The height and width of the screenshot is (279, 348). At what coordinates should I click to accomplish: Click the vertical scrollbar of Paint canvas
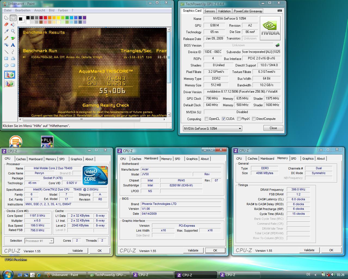[169, 72]
